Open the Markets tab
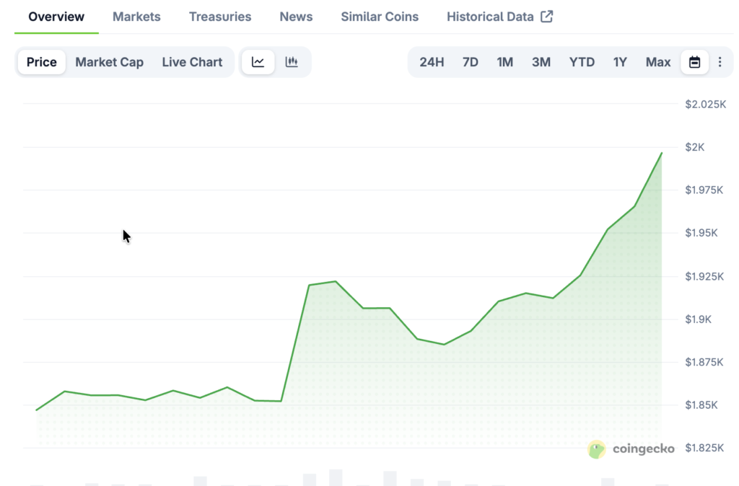The width and height of the screenshot is (739, 486). point(136,17)
